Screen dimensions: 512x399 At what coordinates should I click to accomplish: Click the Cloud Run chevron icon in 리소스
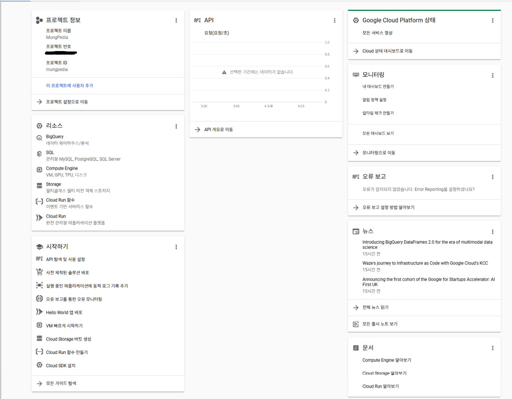pyautogui.click(x=39, y=218)
